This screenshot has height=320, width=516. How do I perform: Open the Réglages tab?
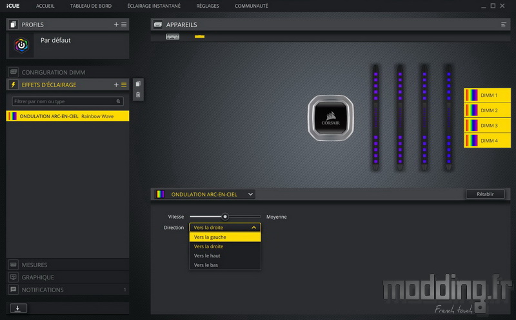point(208,6)
